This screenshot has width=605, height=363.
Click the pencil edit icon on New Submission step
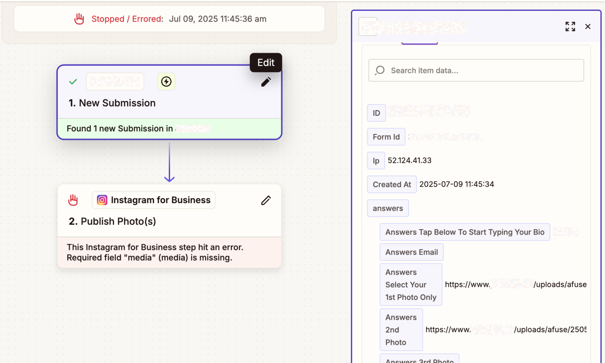[266, 82]
